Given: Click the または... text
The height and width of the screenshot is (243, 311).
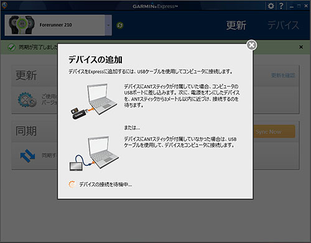Looking at the screenshot, I should (x=132, y=127).
